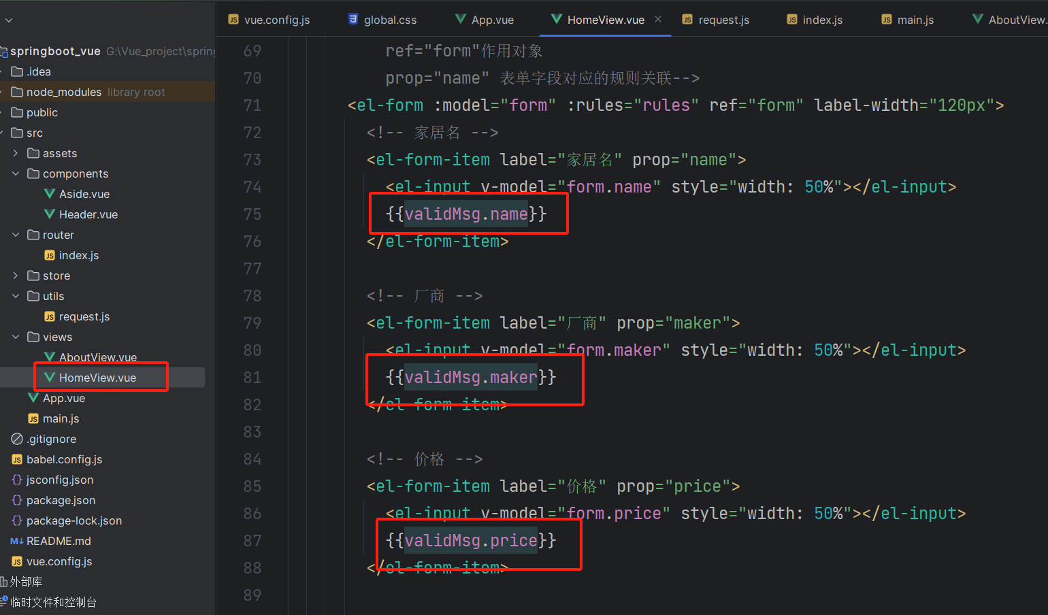Collapse the utils folder chevron
Image resolution: width=1048 pixels, height=615 pixels.
pos(16,296)
